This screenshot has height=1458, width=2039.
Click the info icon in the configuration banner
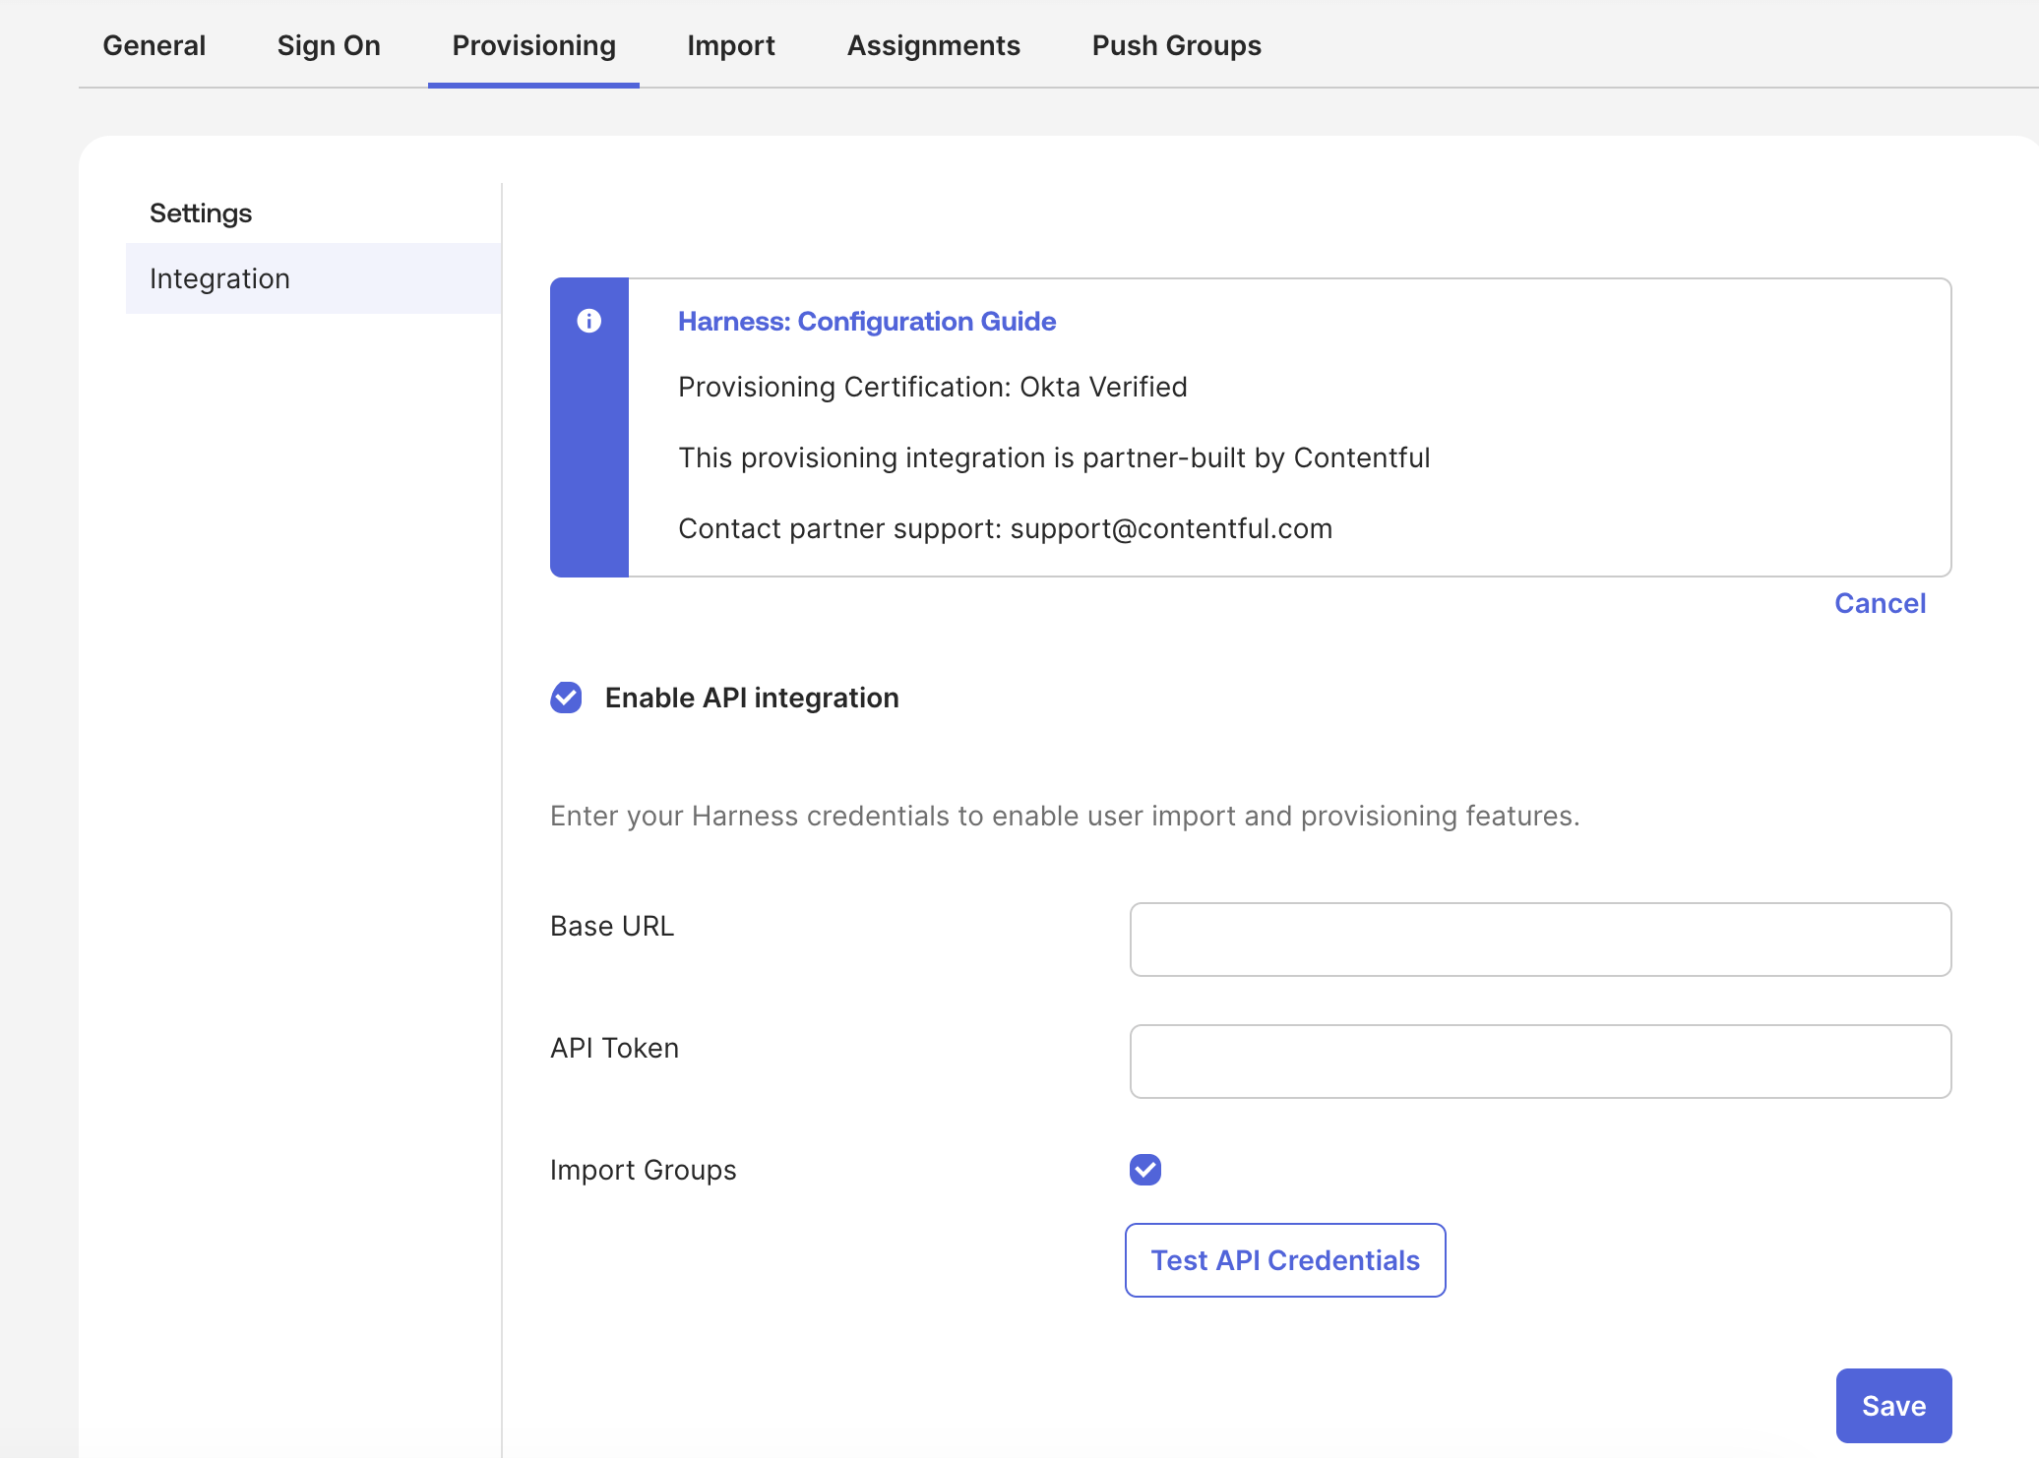(589, 321)
